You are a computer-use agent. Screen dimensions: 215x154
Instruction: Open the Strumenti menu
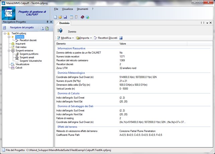click(82, 9)
